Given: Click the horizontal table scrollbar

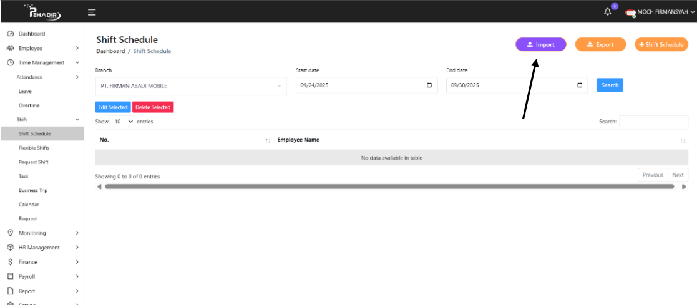Looking at the screenshot, I should pos(389,186).
